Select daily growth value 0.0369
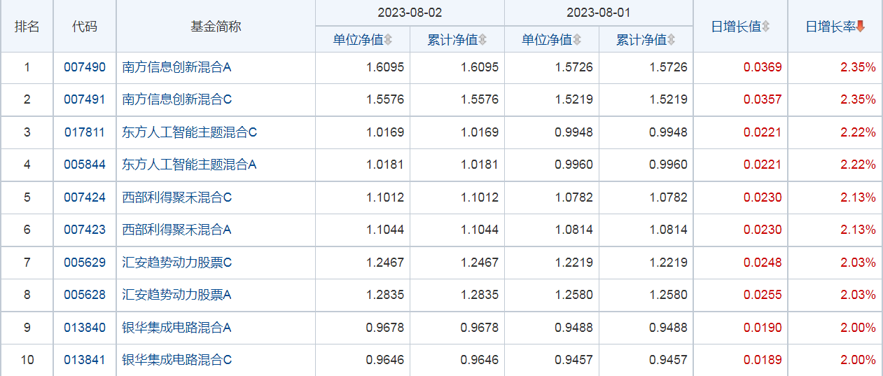This screenshot has width=883, height=376. pos(763,68)
